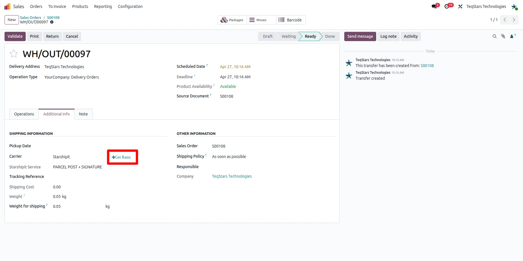This screenshot has height=261, width=523.
Task: Open the S00108 breadcrumb link
Action: pos(53,18)
